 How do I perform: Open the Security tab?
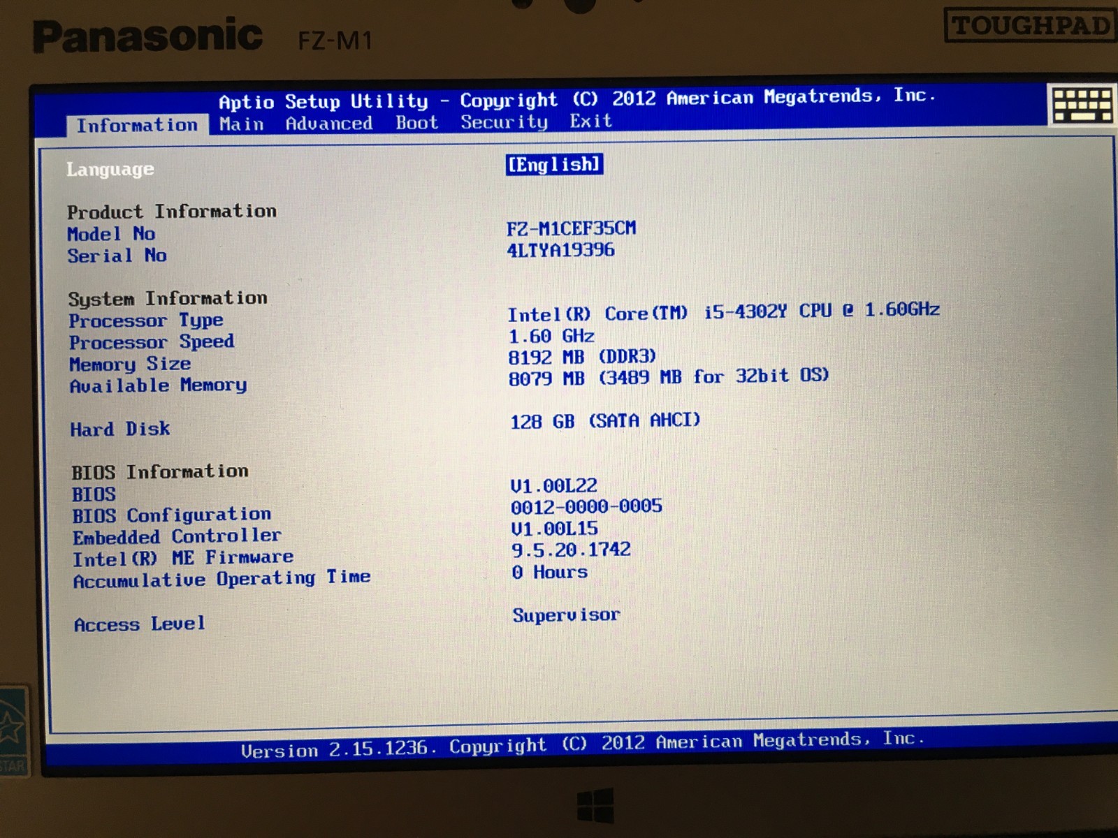tap(504, 122)
